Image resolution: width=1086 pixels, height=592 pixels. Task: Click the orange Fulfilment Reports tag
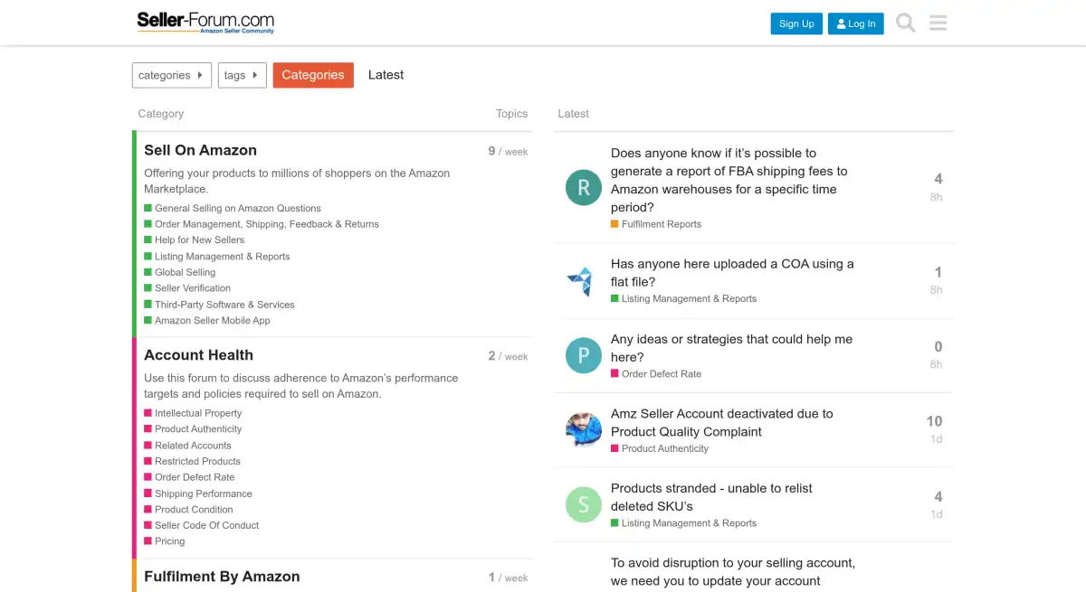661,224
